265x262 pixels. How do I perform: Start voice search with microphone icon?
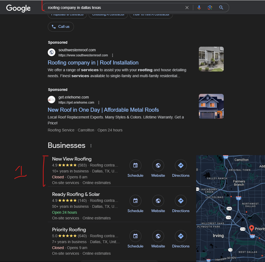[199, 8]
